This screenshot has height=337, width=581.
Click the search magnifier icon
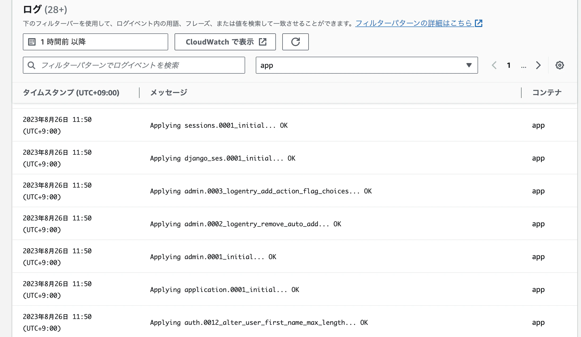32,65
